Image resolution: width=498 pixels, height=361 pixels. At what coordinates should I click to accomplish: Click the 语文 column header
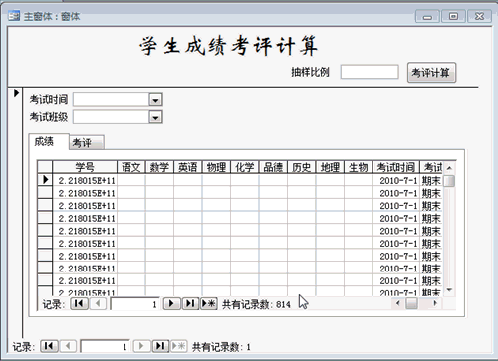pyautogui.click(x=130, y=167)
